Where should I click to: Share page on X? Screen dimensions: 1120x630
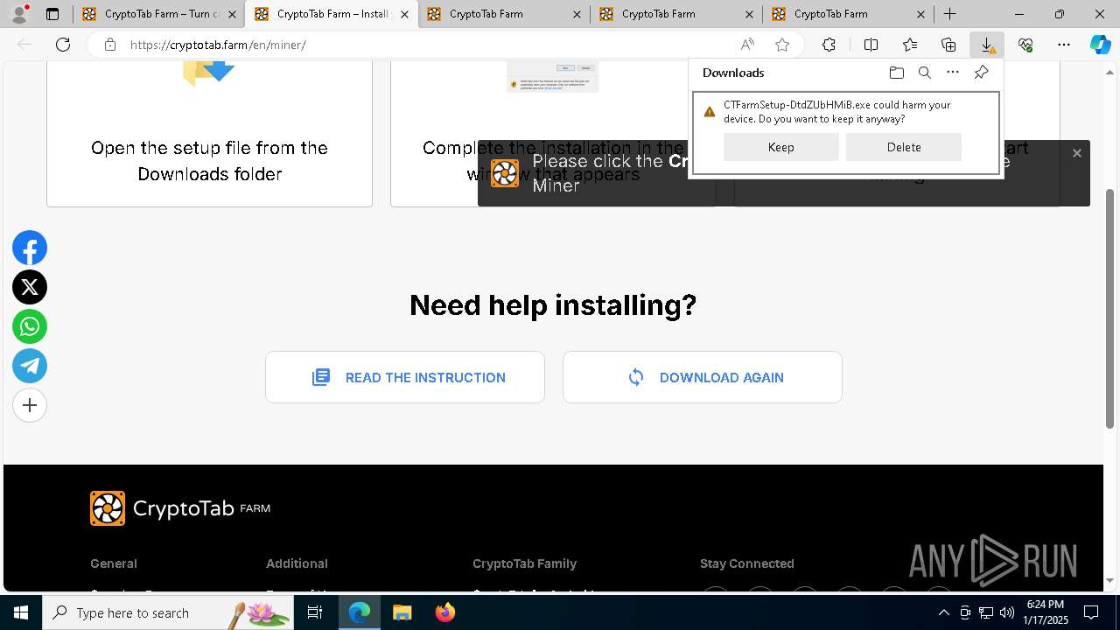(30, 287)
